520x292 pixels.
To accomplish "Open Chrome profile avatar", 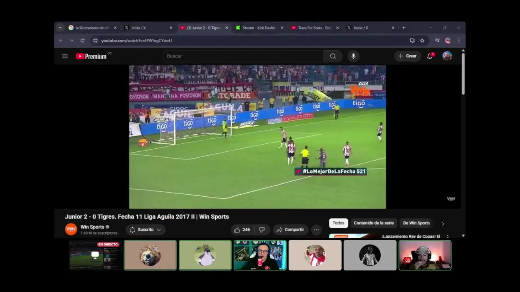I will point(448,41).
